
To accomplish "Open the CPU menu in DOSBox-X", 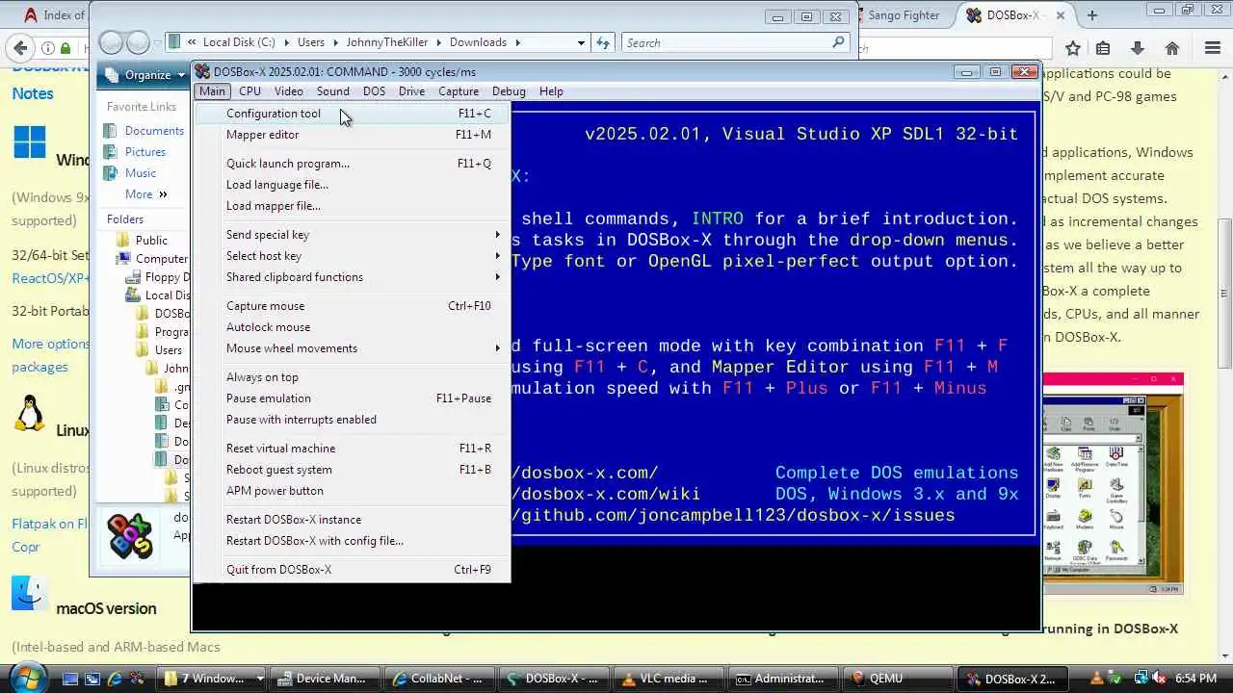I will pyautogui.click(x=249, y=91).
